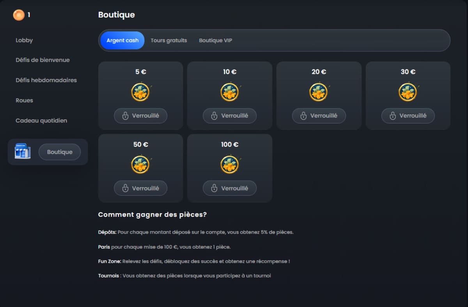468x307 pixels.
Task: Click the 100 € cash reward coin icon
Action: tap(230, 165)
